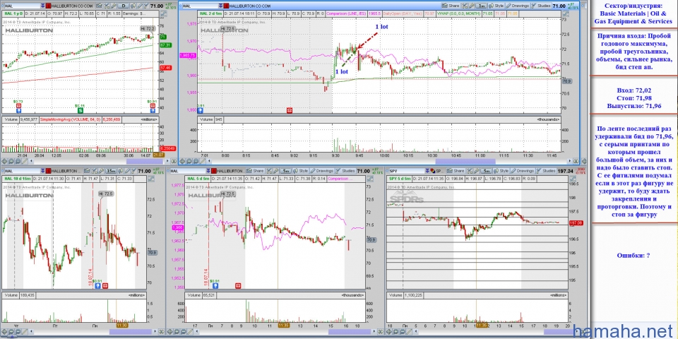Open 15m timeframe selector in bottom-left chart
Screen dimensions: 678x339
[x=111, y=171]
